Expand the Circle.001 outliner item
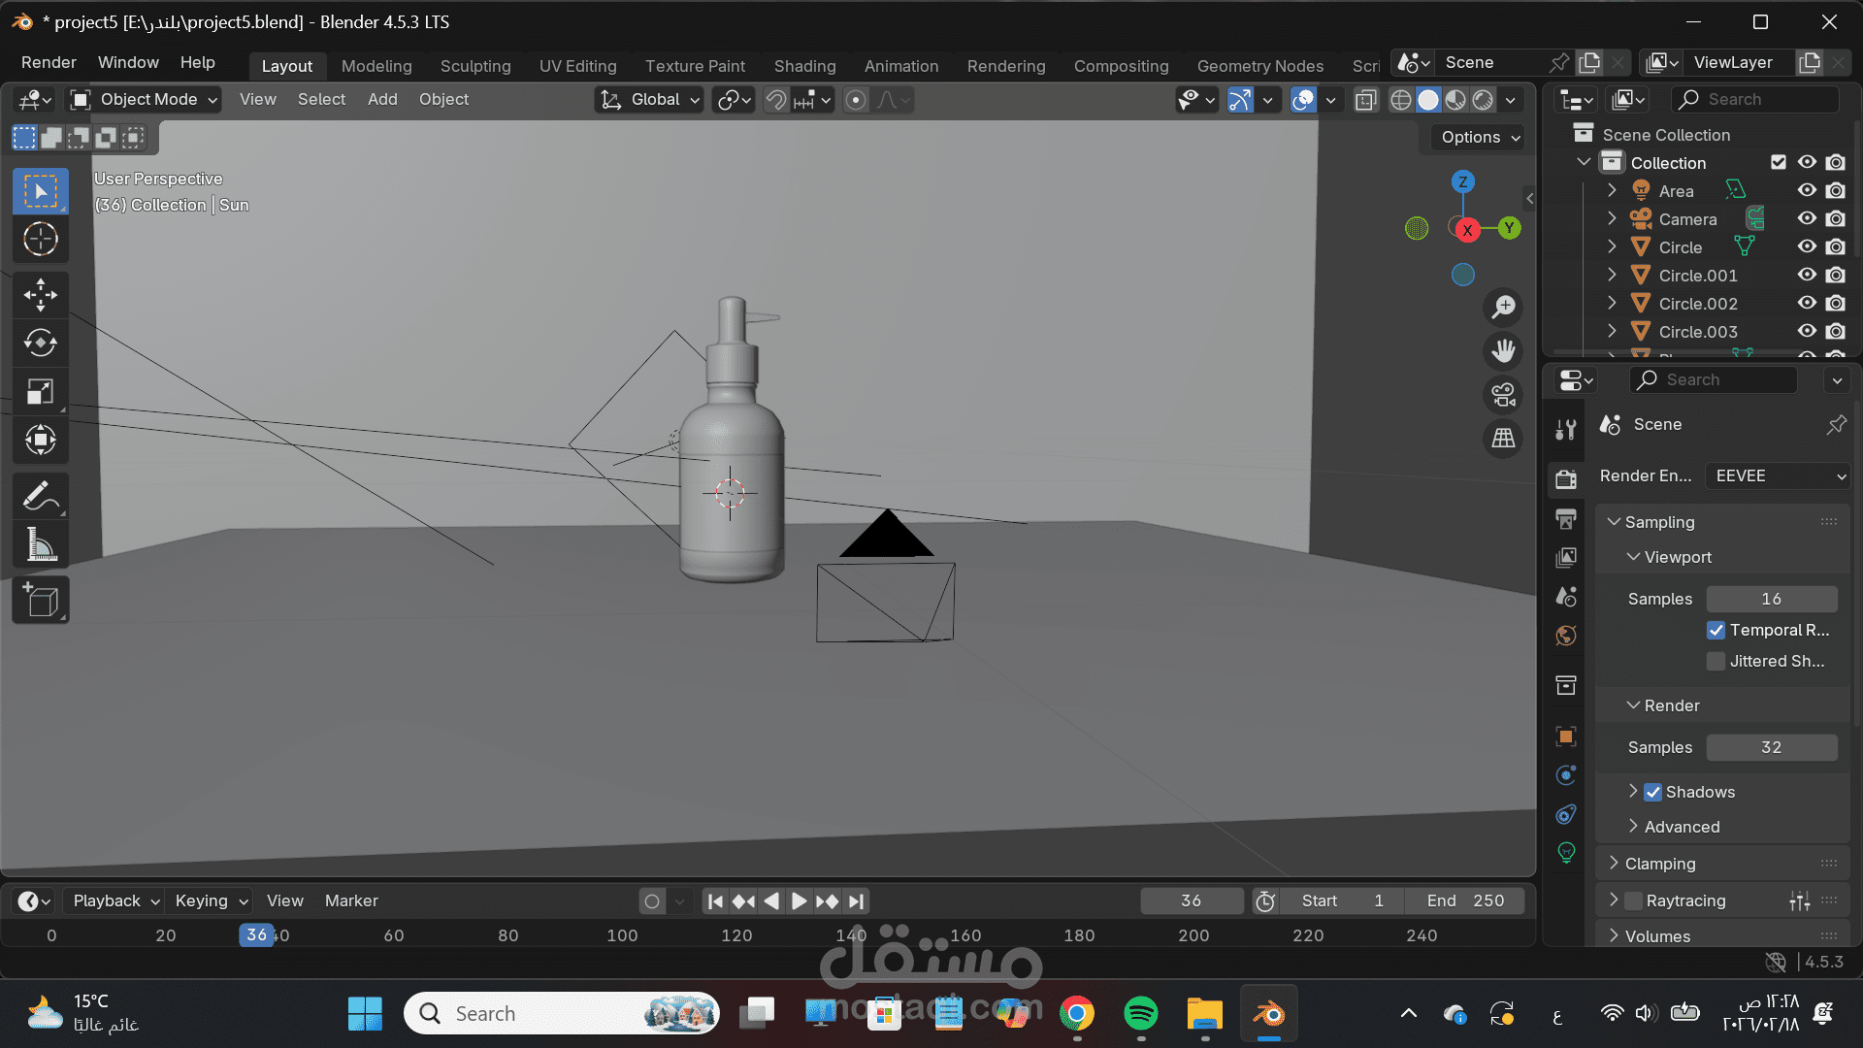 (1612, 276)
